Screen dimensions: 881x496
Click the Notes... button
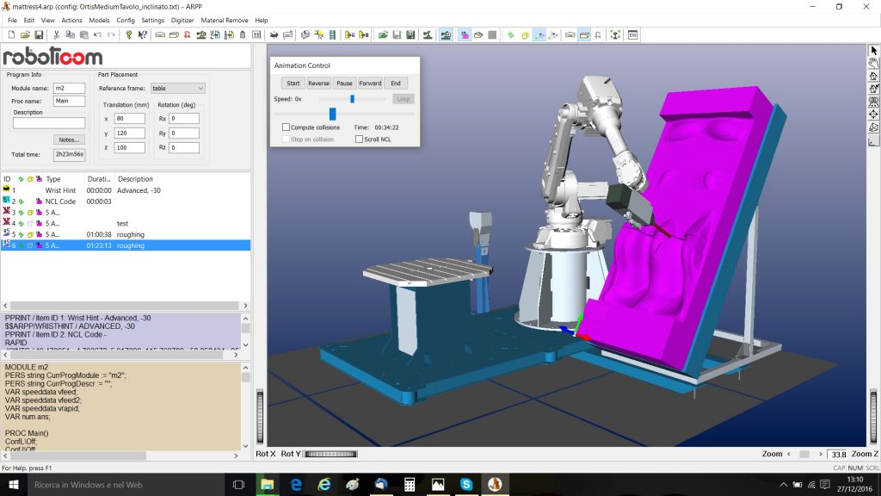click(69, 139)
